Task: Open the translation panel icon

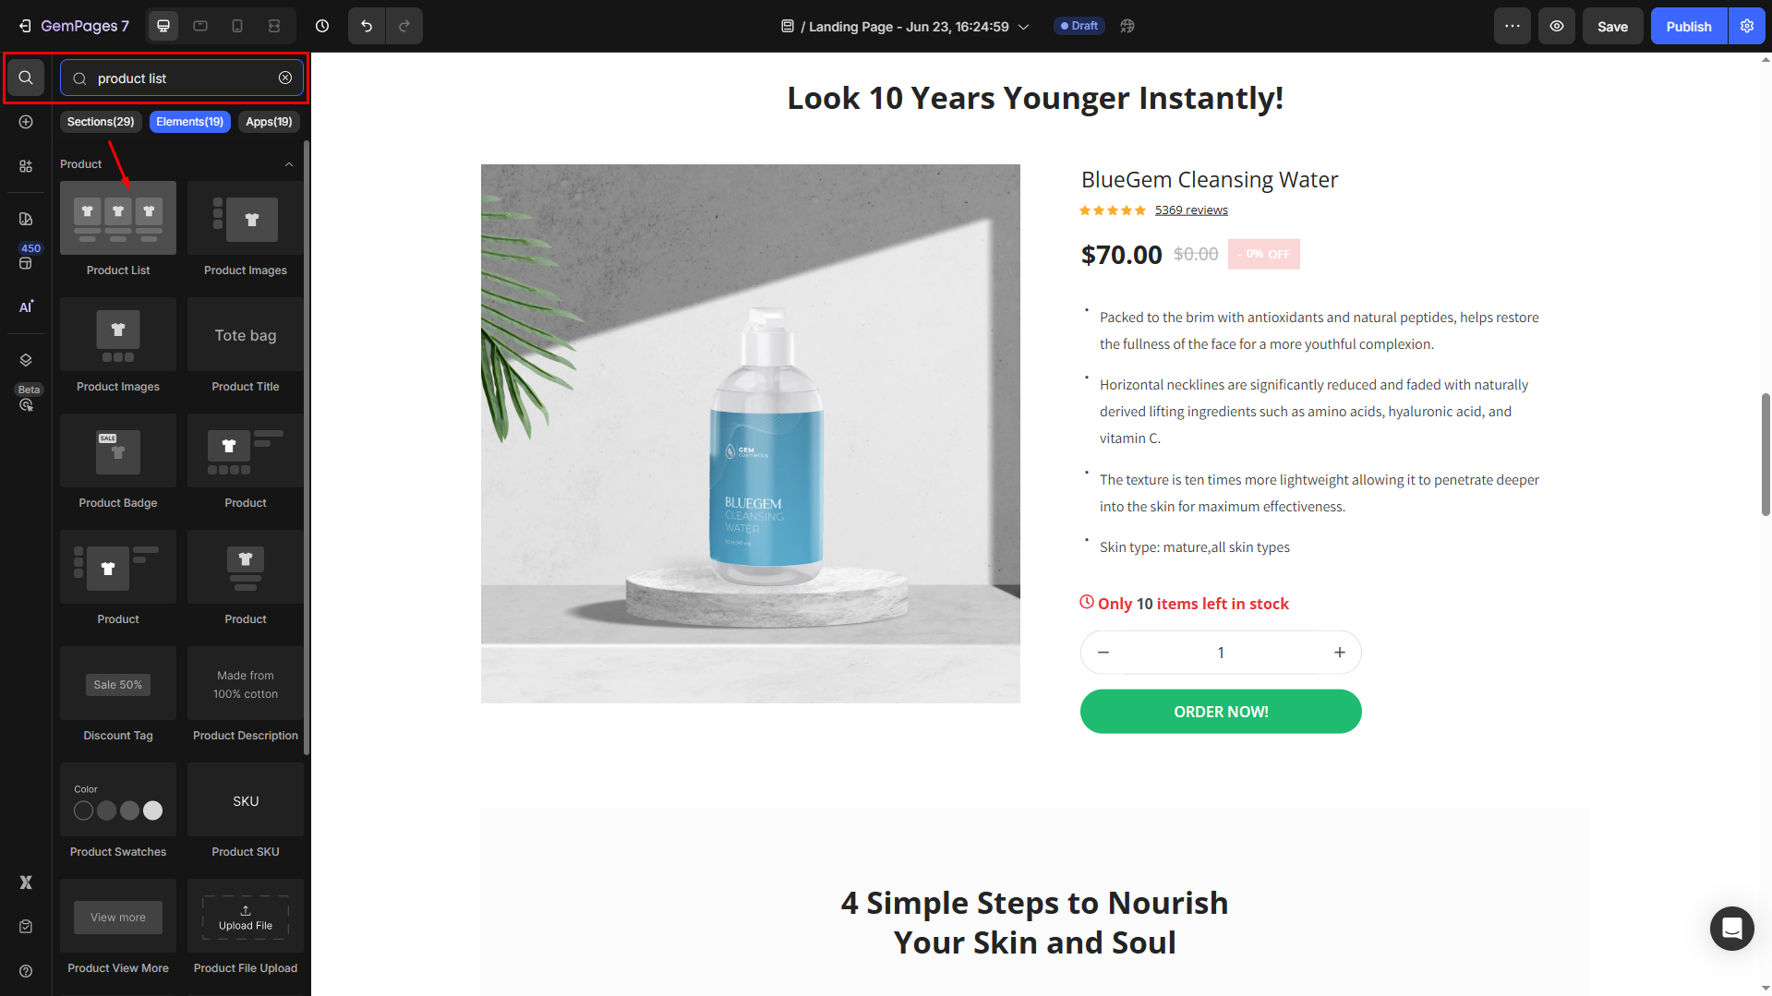Action: coord(1127,26)
